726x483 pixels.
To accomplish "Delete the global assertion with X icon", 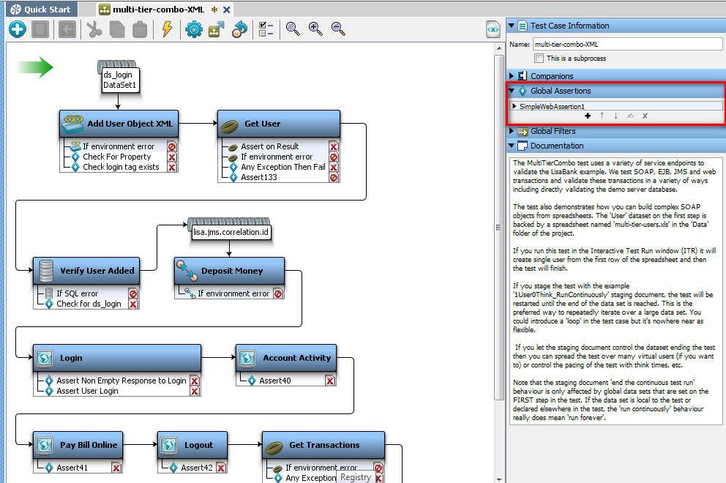I will point(645,116).
